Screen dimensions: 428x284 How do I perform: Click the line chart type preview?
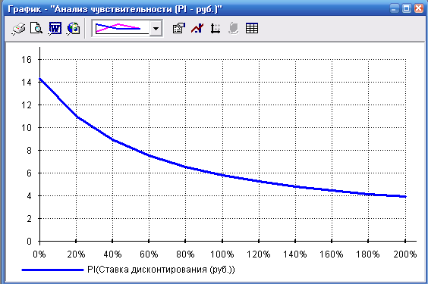(x=121, y=28)
